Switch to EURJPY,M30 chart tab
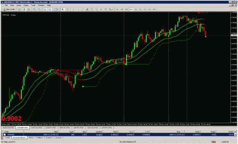The height and width of the screenshot is (144, 238). [x=51, y=128]
